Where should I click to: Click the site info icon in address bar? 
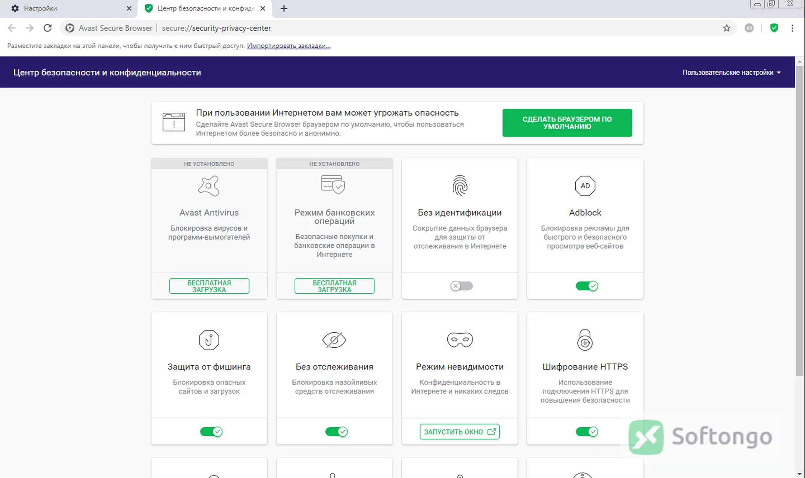click(70, 28)
